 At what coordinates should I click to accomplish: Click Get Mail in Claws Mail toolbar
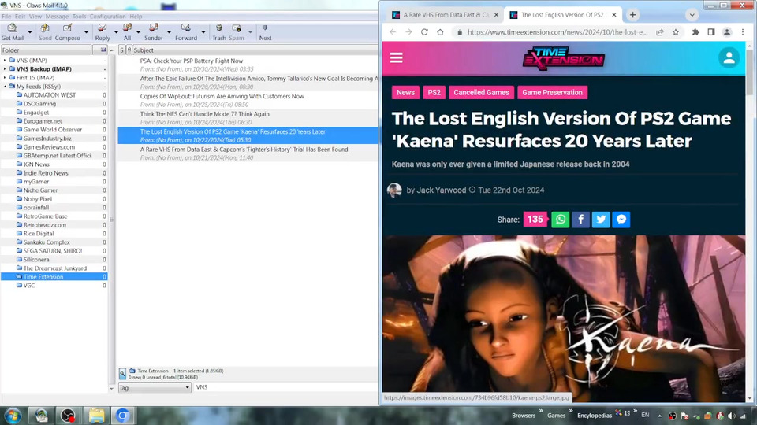click(13, 32)
